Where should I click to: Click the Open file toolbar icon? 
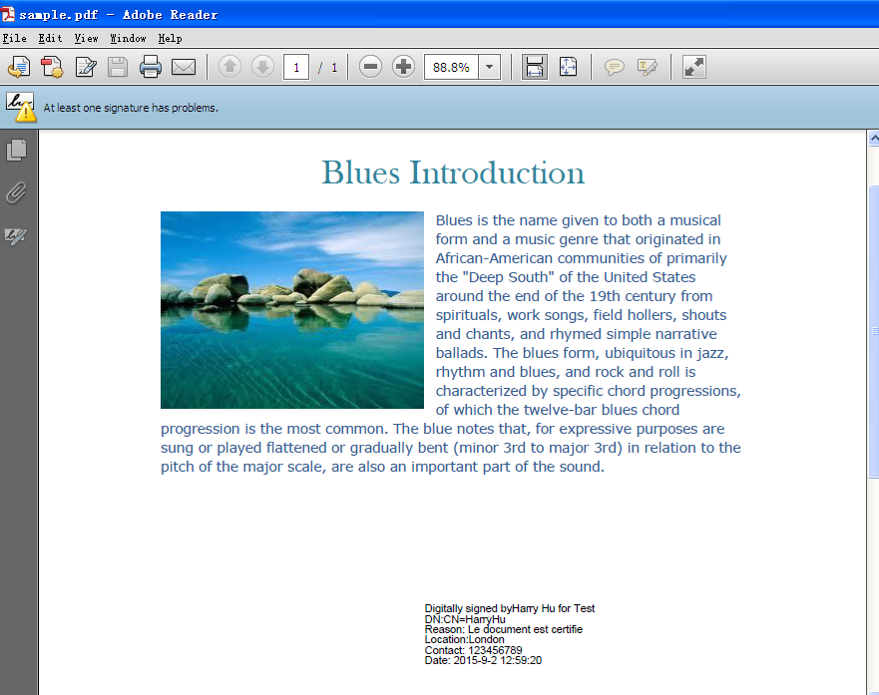pos(19,67)
